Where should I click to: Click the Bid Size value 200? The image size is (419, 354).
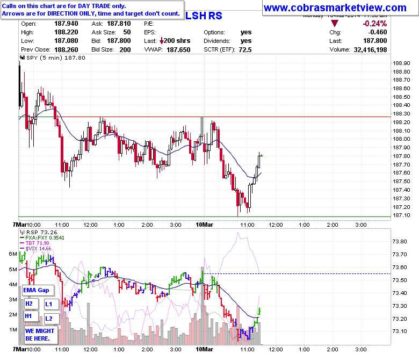click(x=125, y=50)
